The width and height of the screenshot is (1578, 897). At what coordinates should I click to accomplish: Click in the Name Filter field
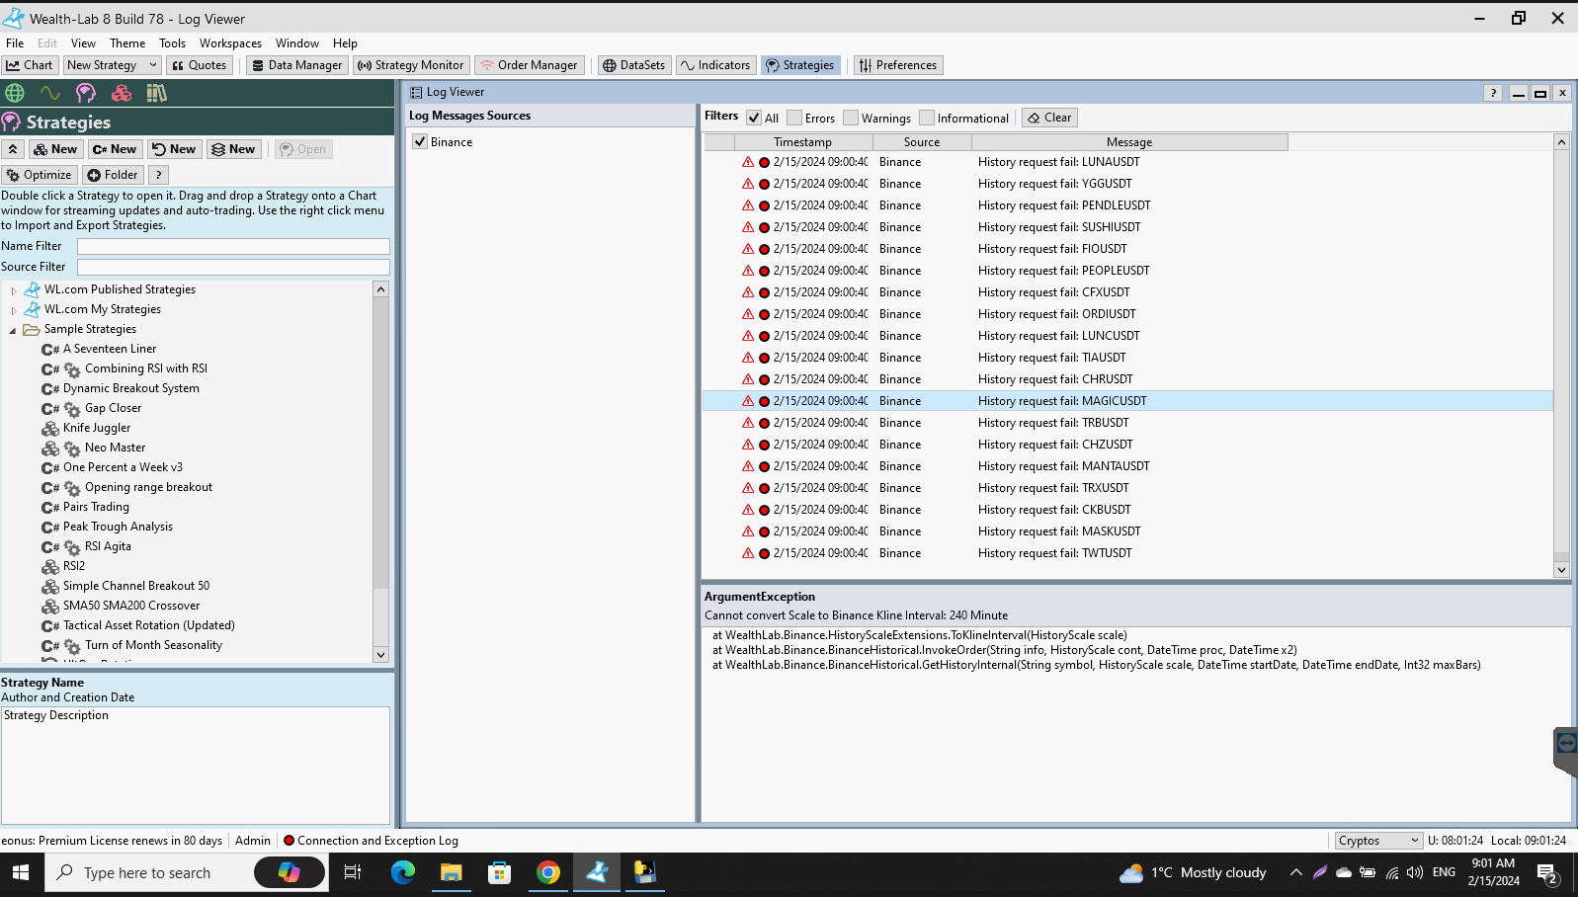(x=233, y=246)
